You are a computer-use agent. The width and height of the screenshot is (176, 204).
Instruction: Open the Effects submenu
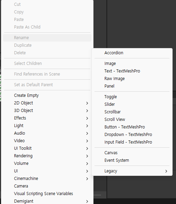(47, 118)
